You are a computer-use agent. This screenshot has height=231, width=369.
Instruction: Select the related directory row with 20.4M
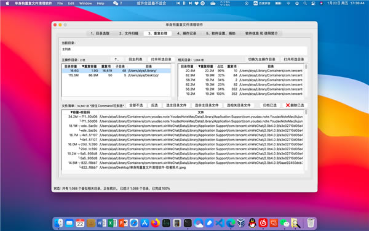pos(241,71)
